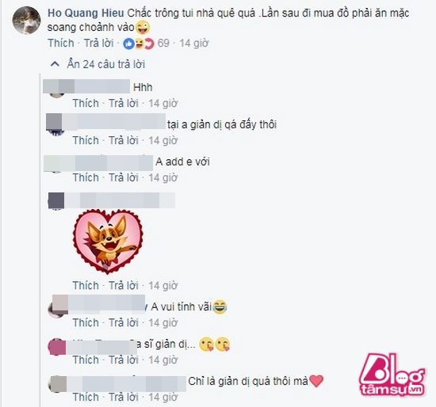Click Trả lời under the Hhh reply

point(124,104)
